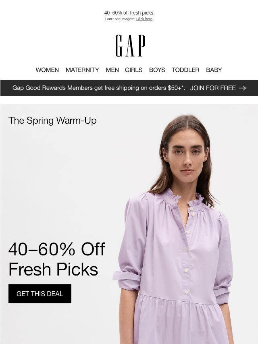Click the GET THIS DEAL button

(40, 294)
